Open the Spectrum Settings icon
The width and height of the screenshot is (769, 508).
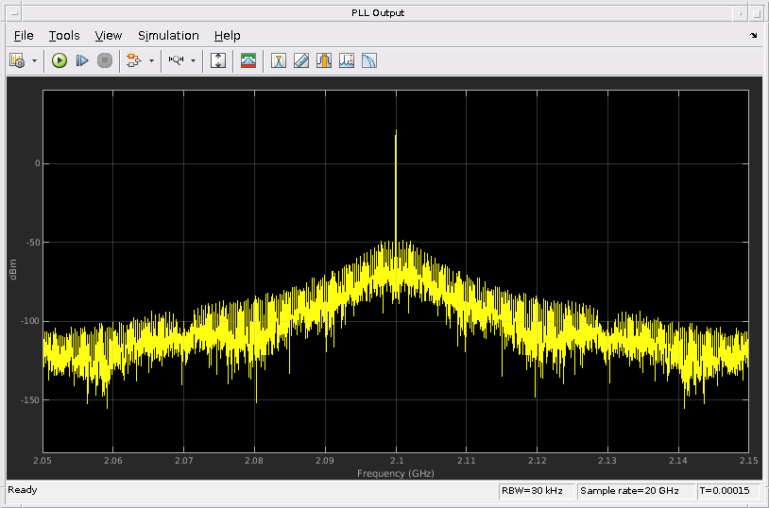click(x=248, y=60)
